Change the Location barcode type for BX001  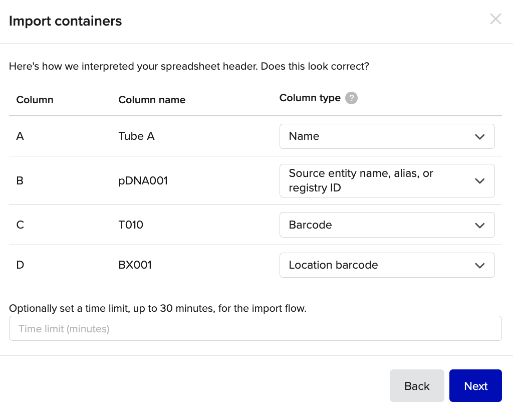(x=387, y=265)
